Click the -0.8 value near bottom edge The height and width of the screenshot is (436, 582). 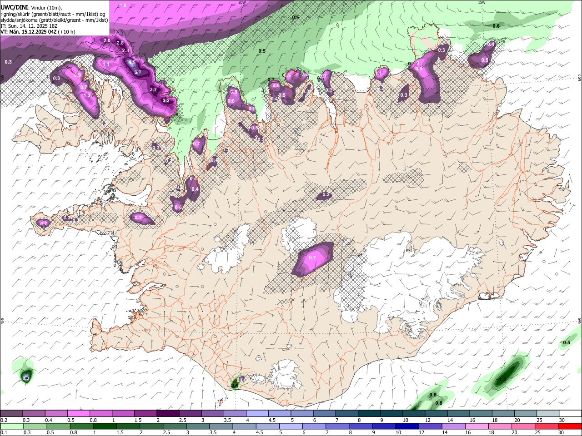[x=438, y=403]
